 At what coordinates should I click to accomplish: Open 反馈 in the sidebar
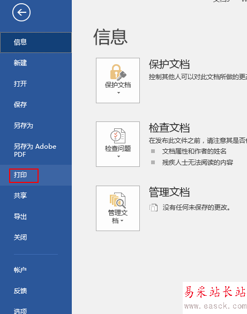click(36, 291)
